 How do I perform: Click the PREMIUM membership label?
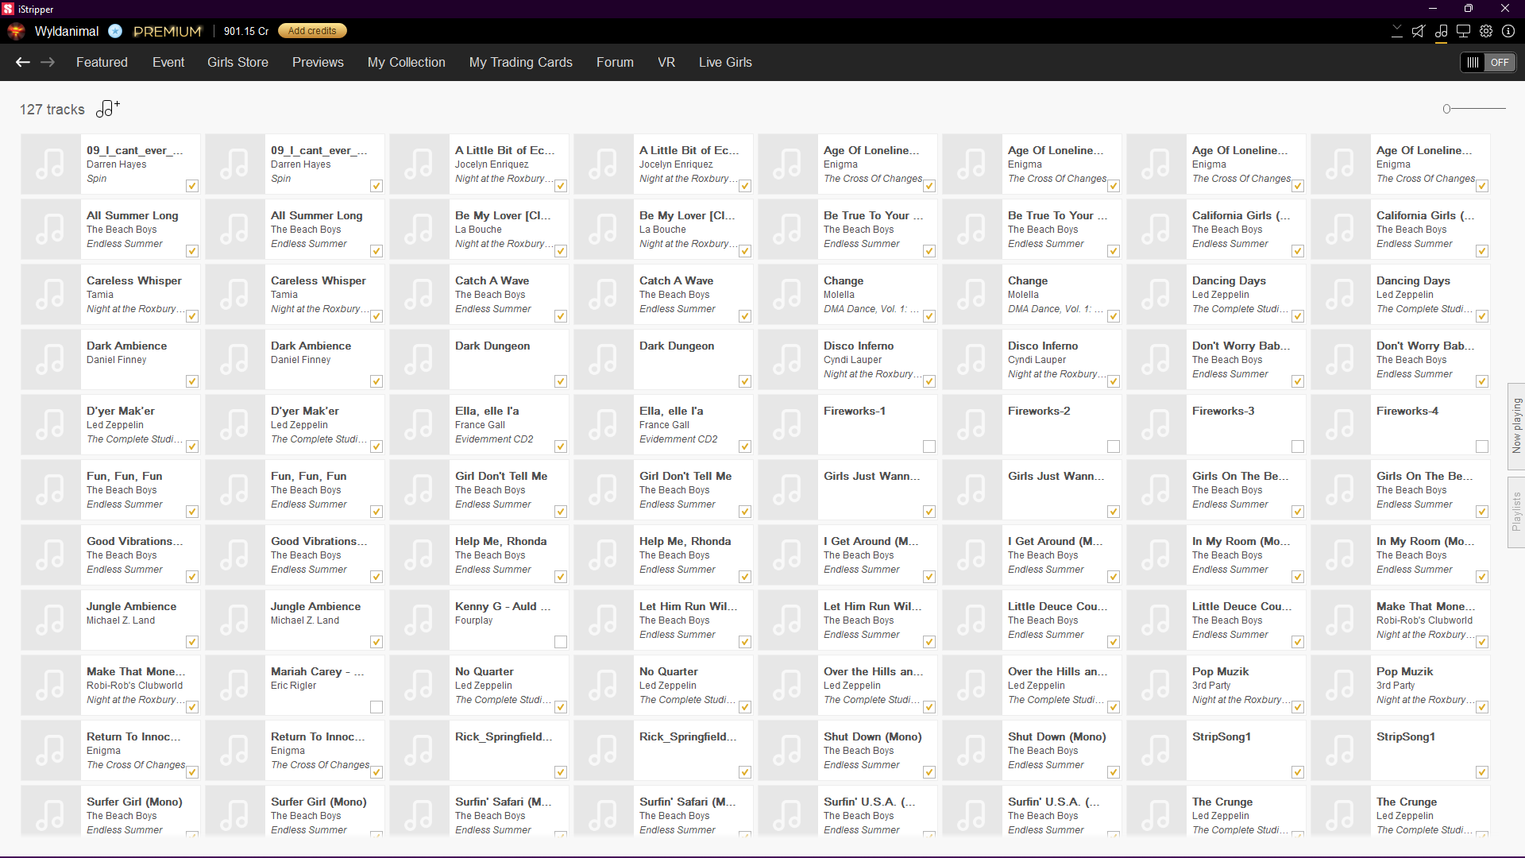click(168, 31)
